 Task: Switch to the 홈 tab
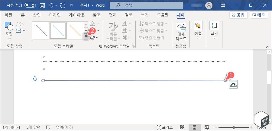tap(23, 15)
